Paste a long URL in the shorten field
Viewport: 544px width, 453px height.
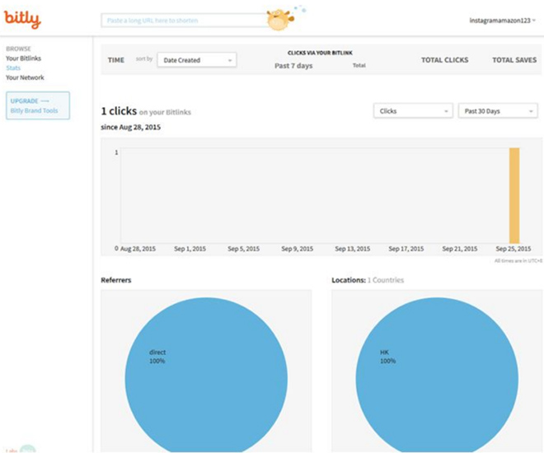click(184, 21)
